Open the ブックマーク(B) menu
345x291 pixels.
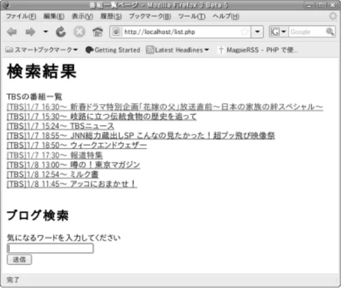coord(150,16)
